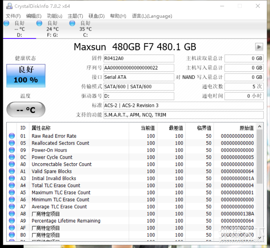
Task: Select the Power Cycle Count attribute name
Action: [x=52, y=157]
